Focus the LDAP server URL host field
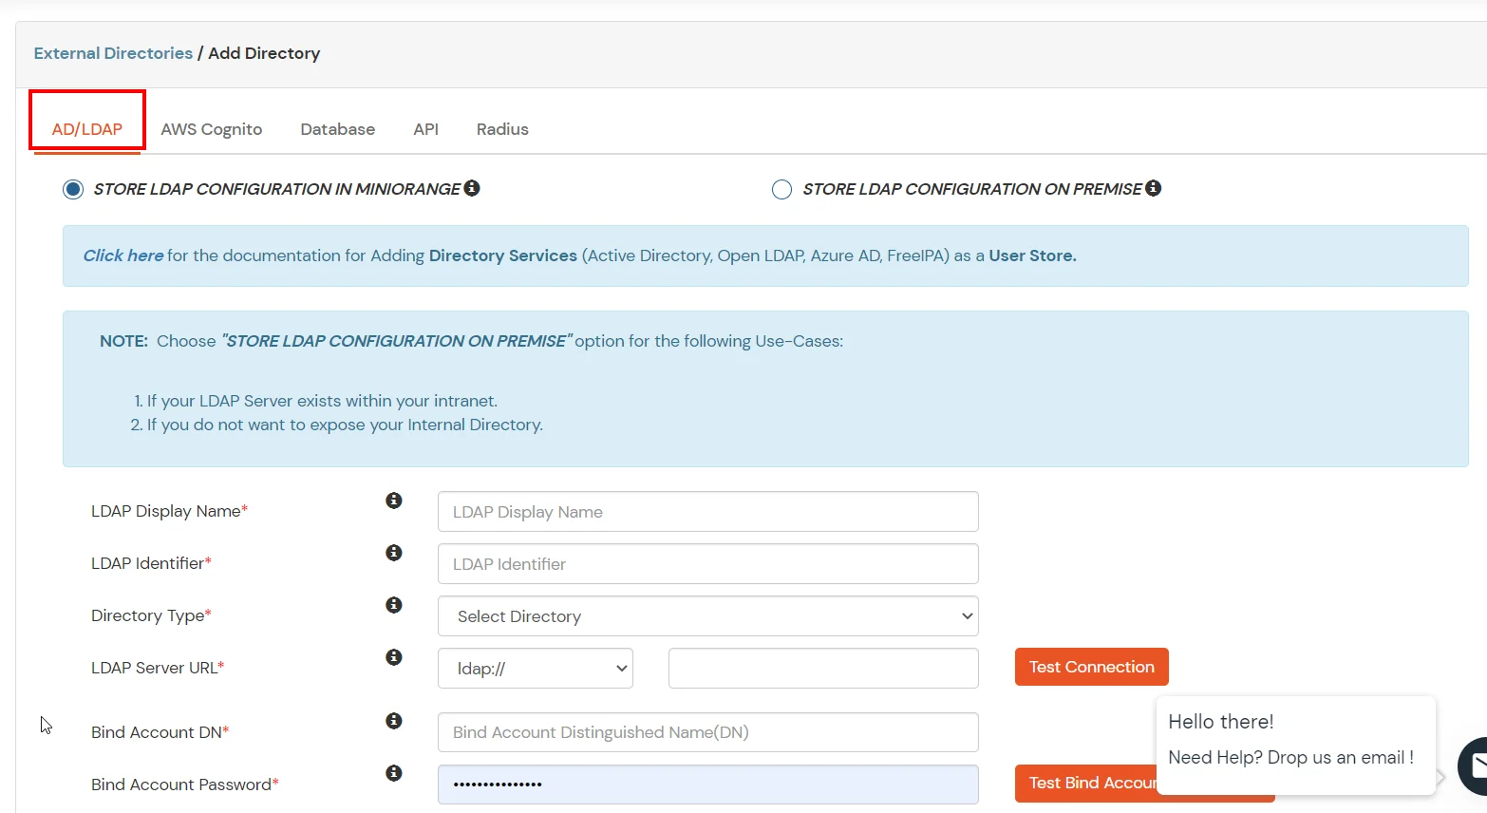The image size is (1487, 813). 823,669
